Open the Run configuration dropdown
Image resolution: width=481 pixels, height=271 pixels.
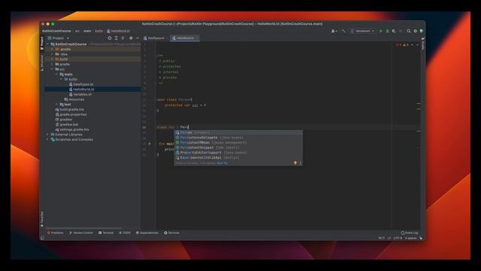click(x=362, y=31)
